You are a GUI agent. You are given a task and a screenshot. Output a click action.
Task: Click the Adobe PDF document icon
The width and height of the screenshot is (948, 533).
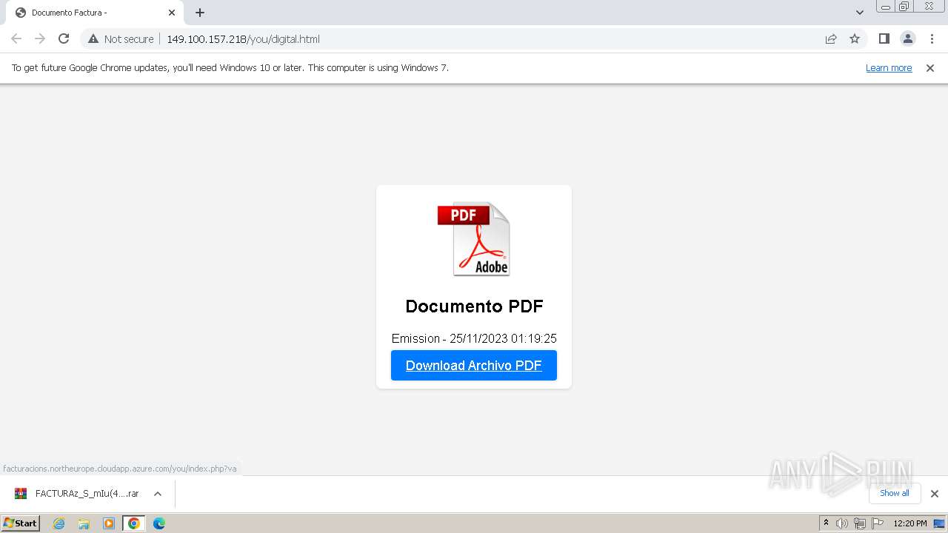(x=474, y=239)
